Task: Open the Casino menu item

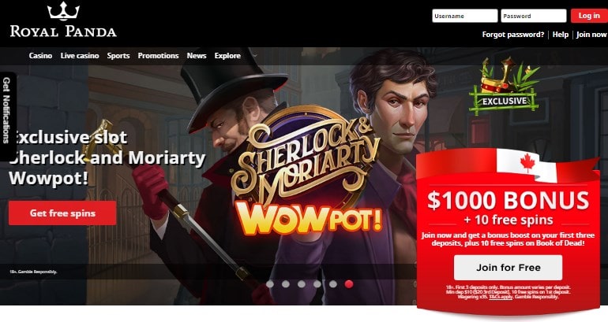Action: click(x=40, y=56)
